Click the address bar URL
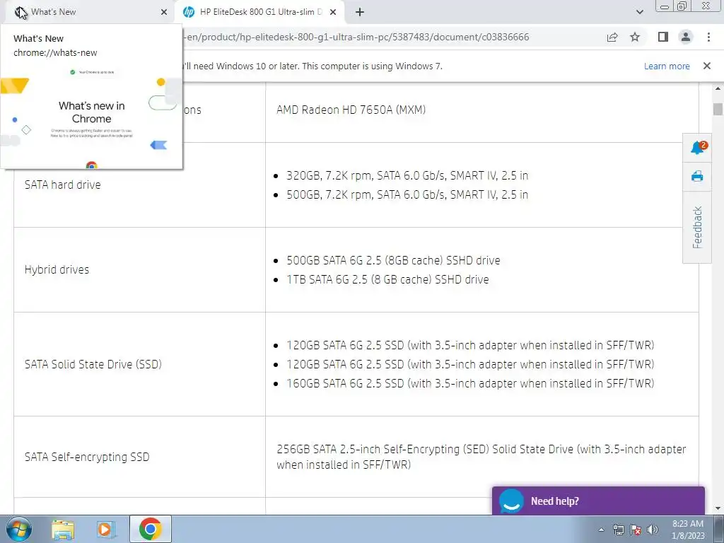Screen dimensions: 724x543 coord(356,37)
